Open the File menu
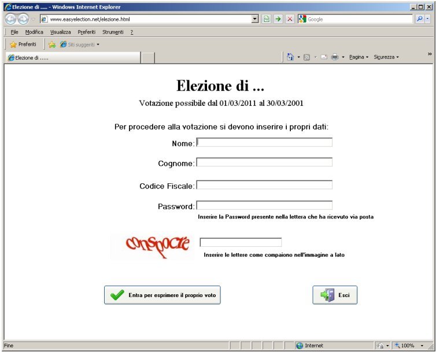 [x=14, y=32]
